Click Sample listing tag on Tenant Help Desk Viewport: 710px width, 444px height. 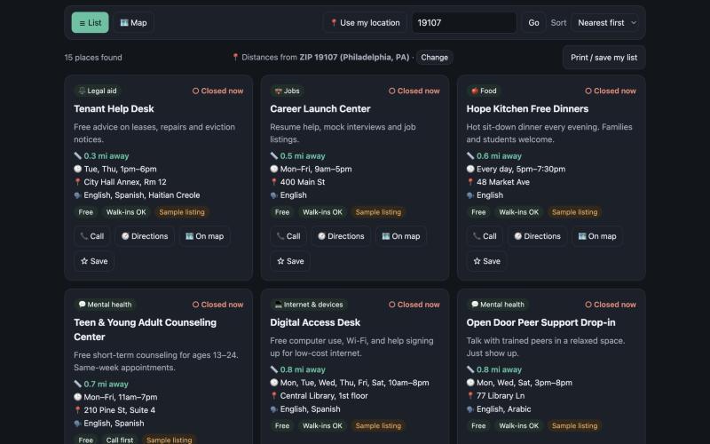coord(182,212)
